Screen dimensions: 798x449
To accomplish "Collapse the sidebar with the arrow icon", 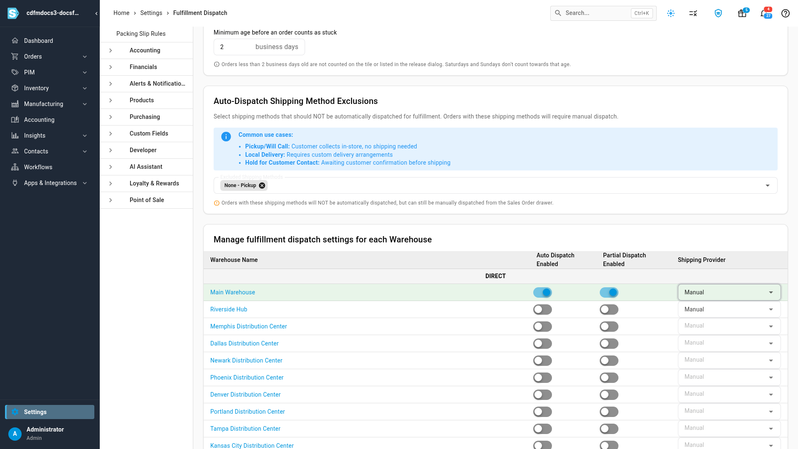I will (x=96, y=13).
